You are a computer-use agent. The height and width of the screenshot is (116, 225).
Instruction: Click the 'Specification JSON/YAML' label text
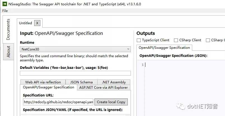[x=45, y=110]
